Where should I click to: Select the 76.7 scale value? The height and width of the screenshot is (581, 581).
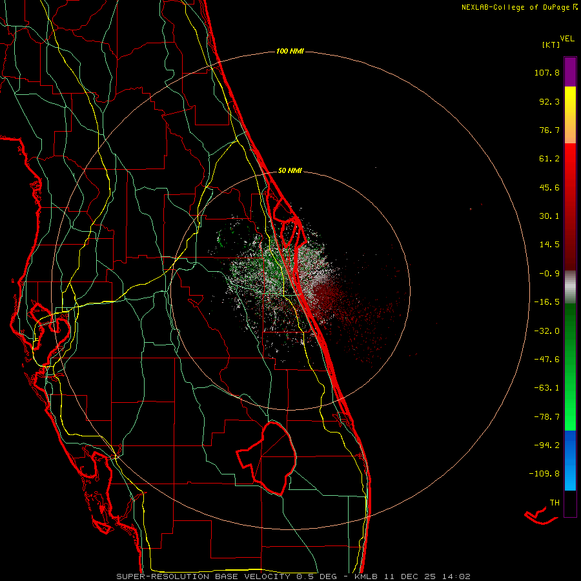click(x=549, y=130)
